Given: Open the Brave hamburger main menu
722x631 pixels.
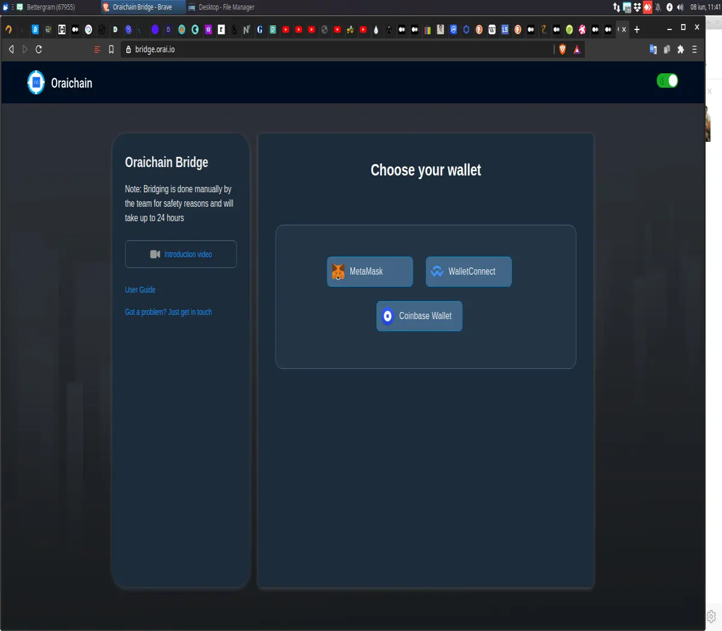Looking at the screenshot, I should [x=694, y=49].
